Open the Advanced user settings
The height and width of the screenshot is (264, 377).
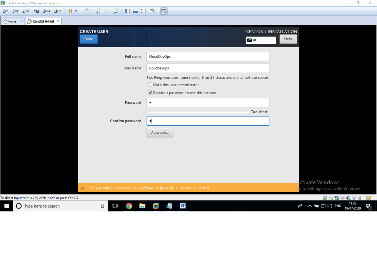(160, 133)
